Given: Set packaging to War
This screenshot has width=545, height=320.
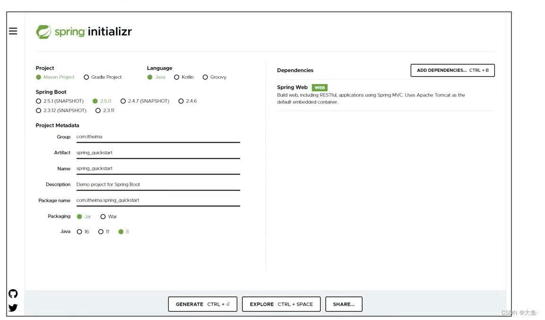Looking at the screenshot, I should (109, 216).
